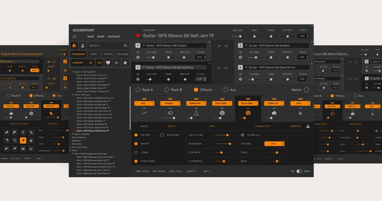Select highlighted weapon icon in left window
The width and height of the screenshot is (382, 201).
coord(23,141)
